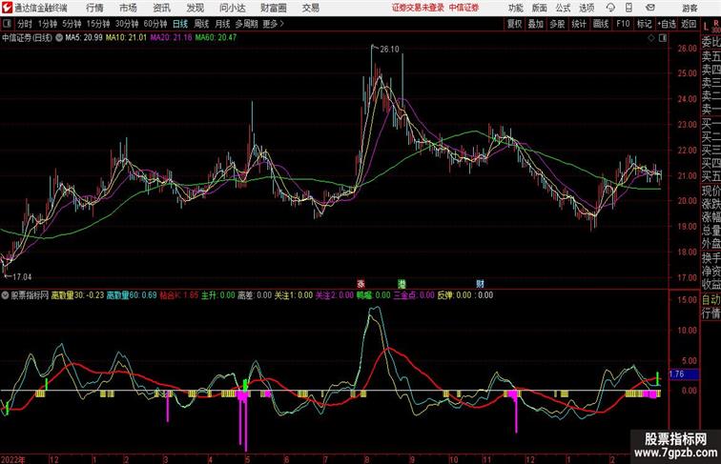Viewport: 721px width, 464px height.
Task: Open the 公式 menu
Action: (x=563, y=8)
